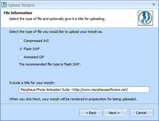This screenshot has width=159, height=121.
Task: Cancel the upload wizard
Action: [141, 113]
